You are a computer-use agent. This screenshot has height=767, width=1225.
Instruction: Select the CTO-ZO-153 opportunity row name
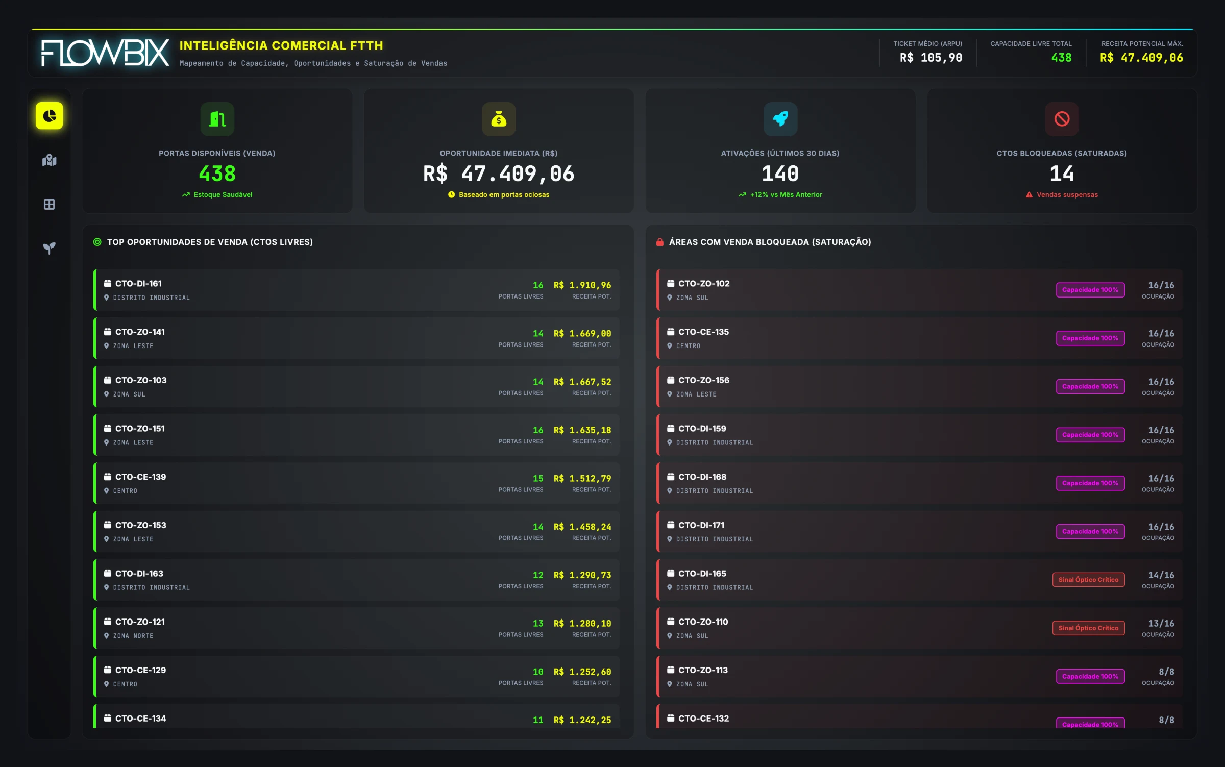tap(141, 525)
